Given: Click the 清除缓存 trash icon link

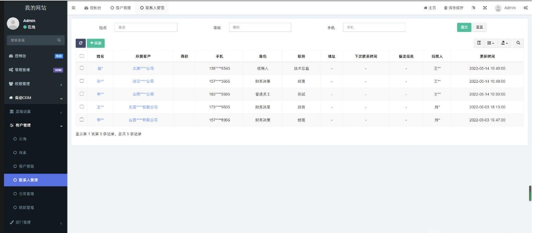Looking at the screenshot, I should click(453, 8).
